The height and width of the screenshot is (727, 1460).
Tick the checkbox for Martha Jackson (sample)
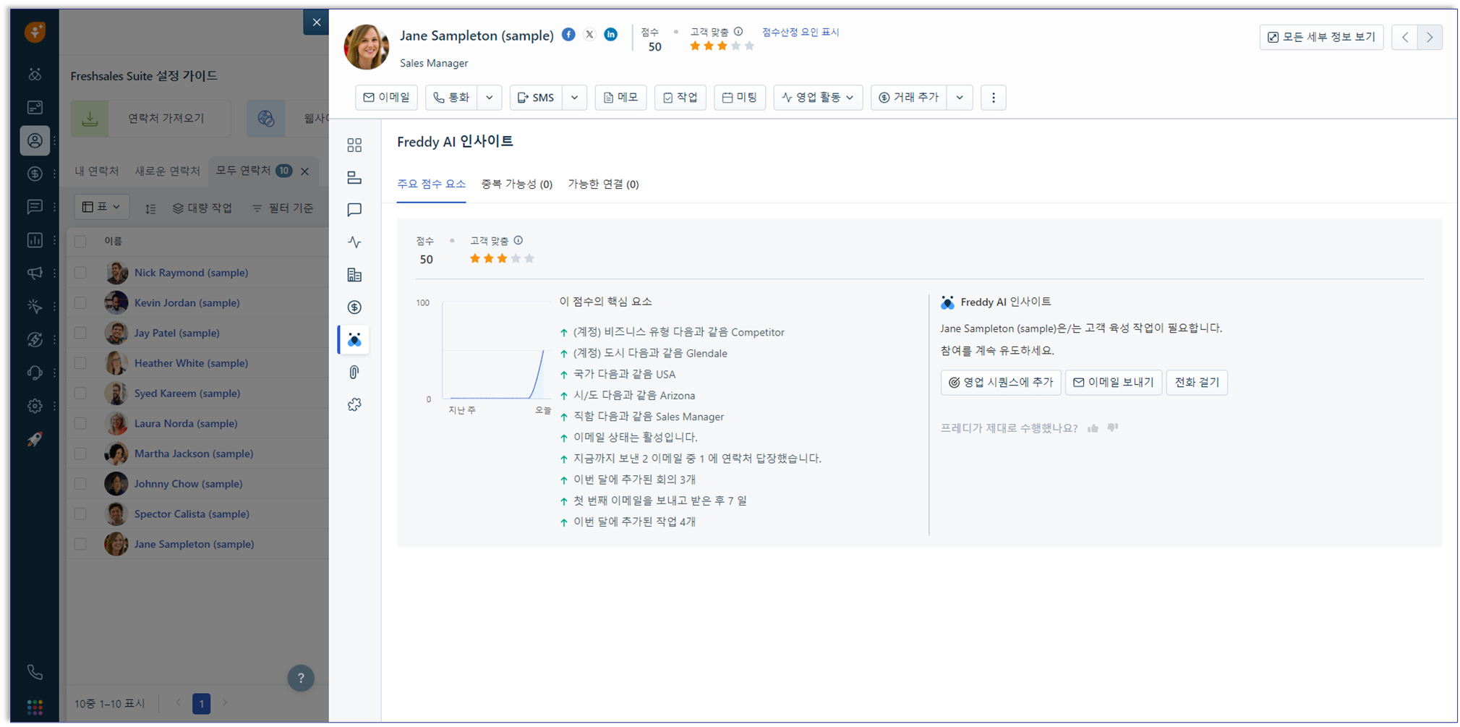80,454
